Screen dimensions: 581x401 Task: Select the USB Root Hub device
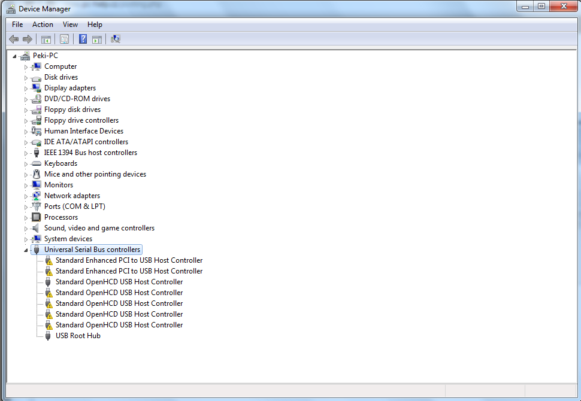pyautogui.click(x=78, y=336)
